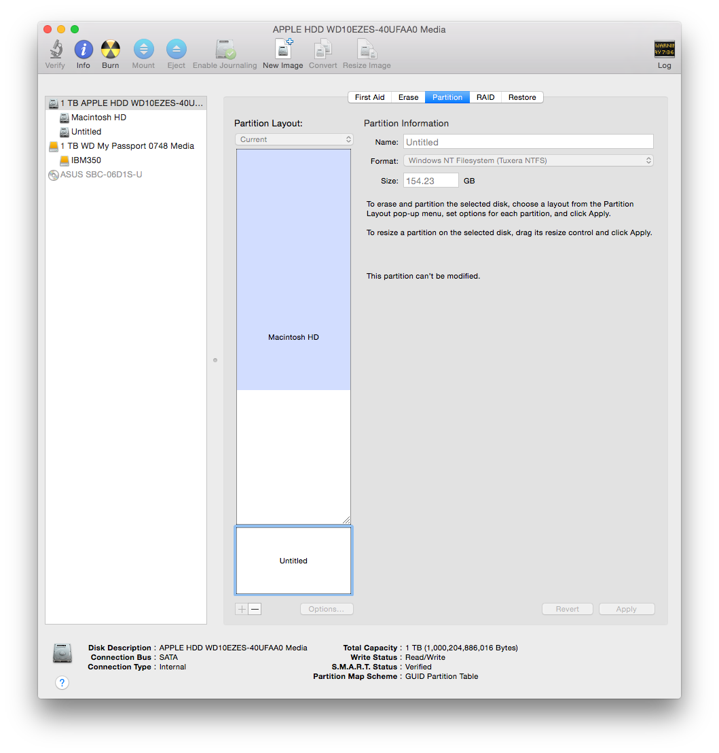Viewport: 719px width, 753px height.
Task: Click the GUID Partition Table text
Action: [442, 676]
